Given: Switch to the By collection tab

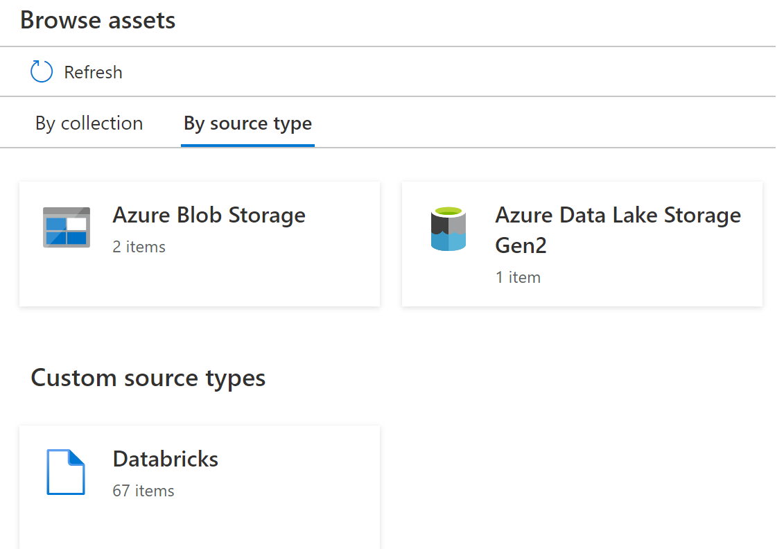Looking at the screenshot, I should 89,123.
